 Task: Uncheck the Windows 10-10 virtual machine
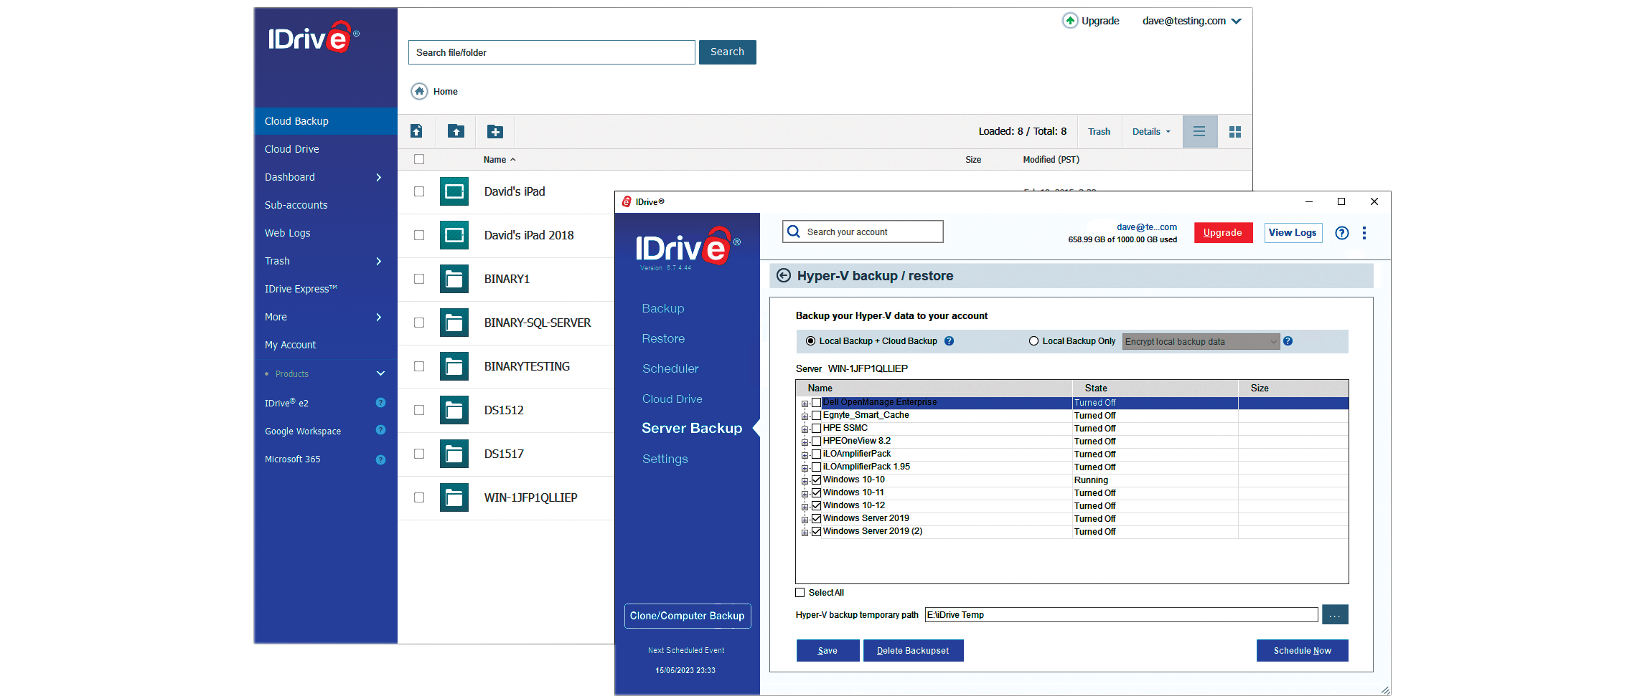(x=816, y=480)
